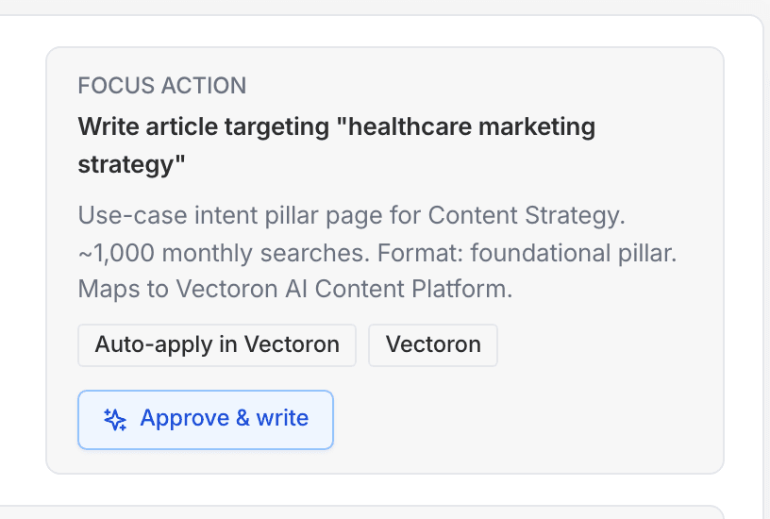The height and width of the screenshot is (519, 770).
Task: Click the Vectoron tag chip
Action: tap(433, 344)
